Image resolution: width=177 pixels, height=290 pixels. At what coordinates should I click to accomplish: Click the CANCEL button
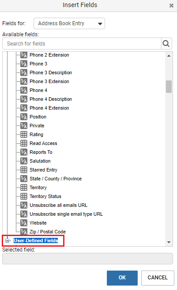[158, 278]
